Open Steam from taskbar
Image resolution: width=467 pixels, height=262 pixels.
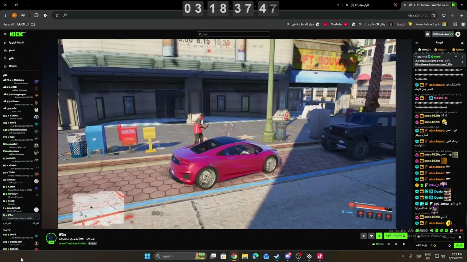tap(277, 256)
